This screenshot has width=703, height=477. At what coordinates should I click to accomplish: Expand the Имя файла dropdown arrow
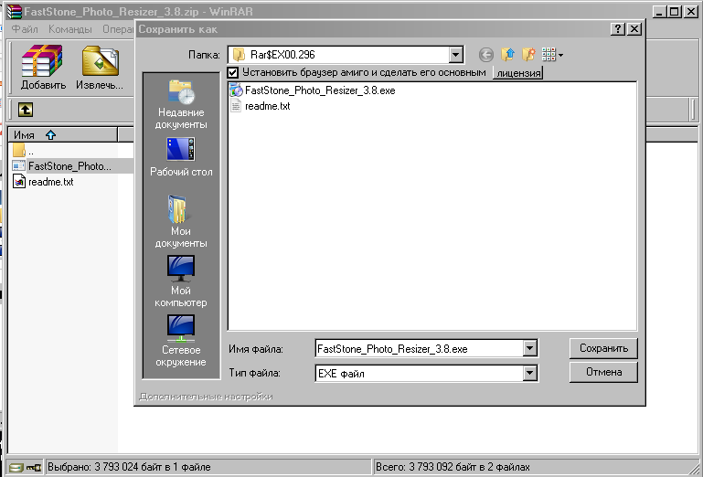529,348
